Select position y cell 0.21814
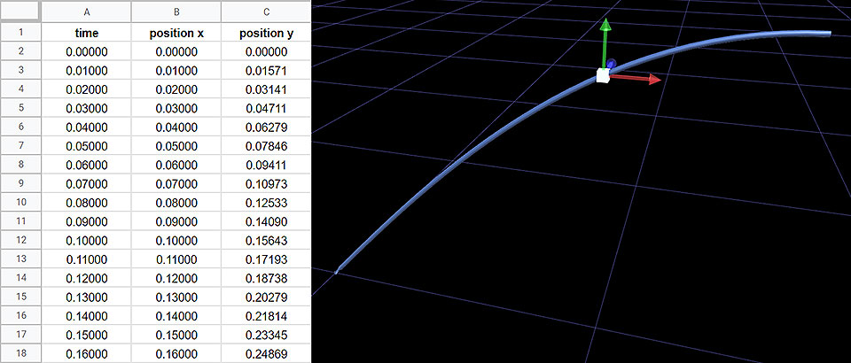 point(266,316)
